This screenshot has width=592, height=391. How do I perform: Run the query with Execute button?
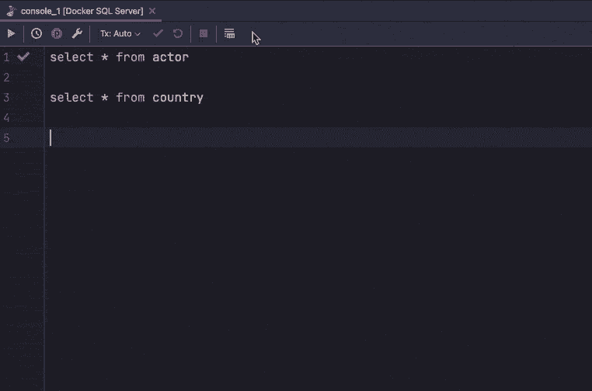click(12, 33)
